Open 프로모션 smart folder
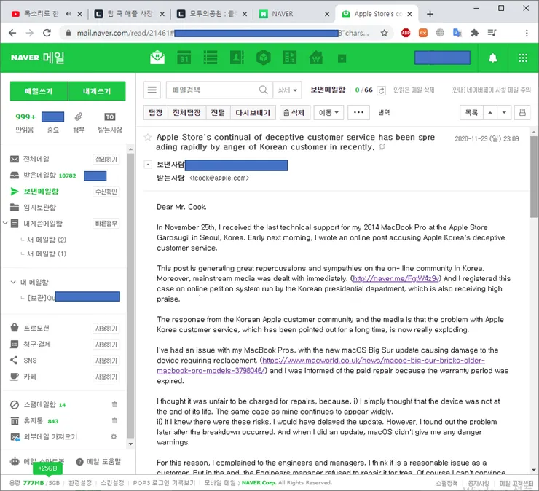The height and width of the screenshot is (491, 539). (36, 328)
